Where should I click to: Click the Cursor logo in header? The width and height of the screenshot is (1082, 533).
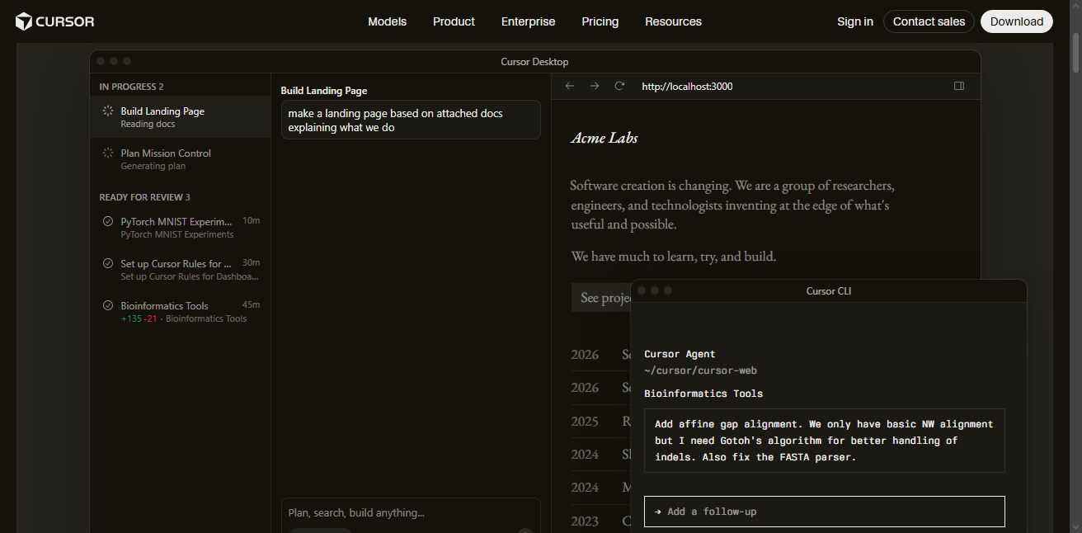tap(55, 21)
